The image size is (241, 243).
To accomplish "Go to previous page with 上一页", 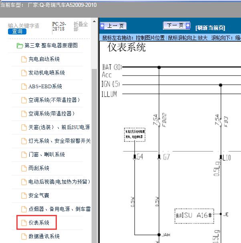I will click(113, 26).
